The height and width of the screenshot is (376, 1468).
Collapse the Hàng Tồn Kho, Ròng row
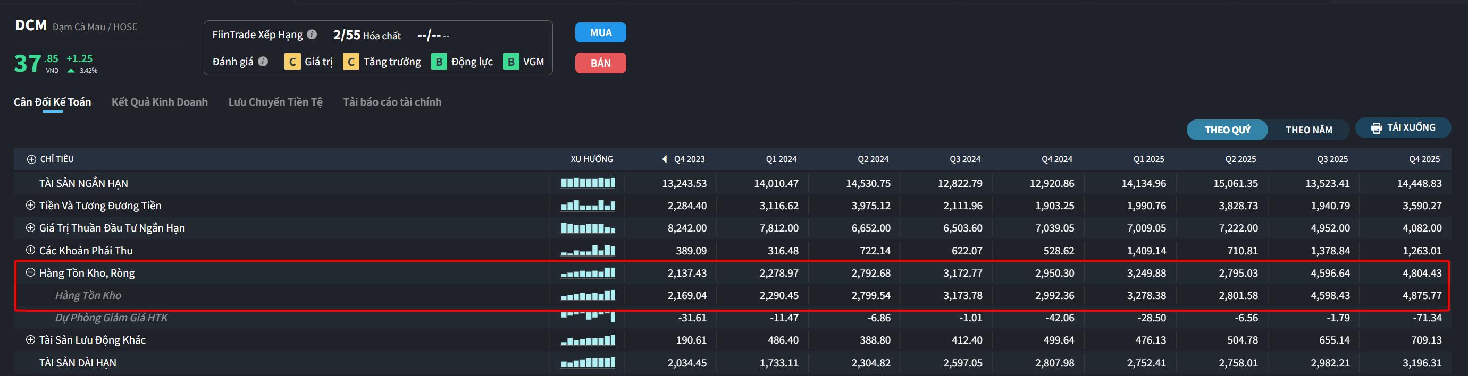click(31, 272)
